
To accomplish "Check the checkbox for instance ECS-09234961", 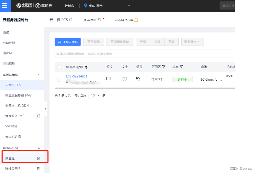I will [x=59, y=80].
